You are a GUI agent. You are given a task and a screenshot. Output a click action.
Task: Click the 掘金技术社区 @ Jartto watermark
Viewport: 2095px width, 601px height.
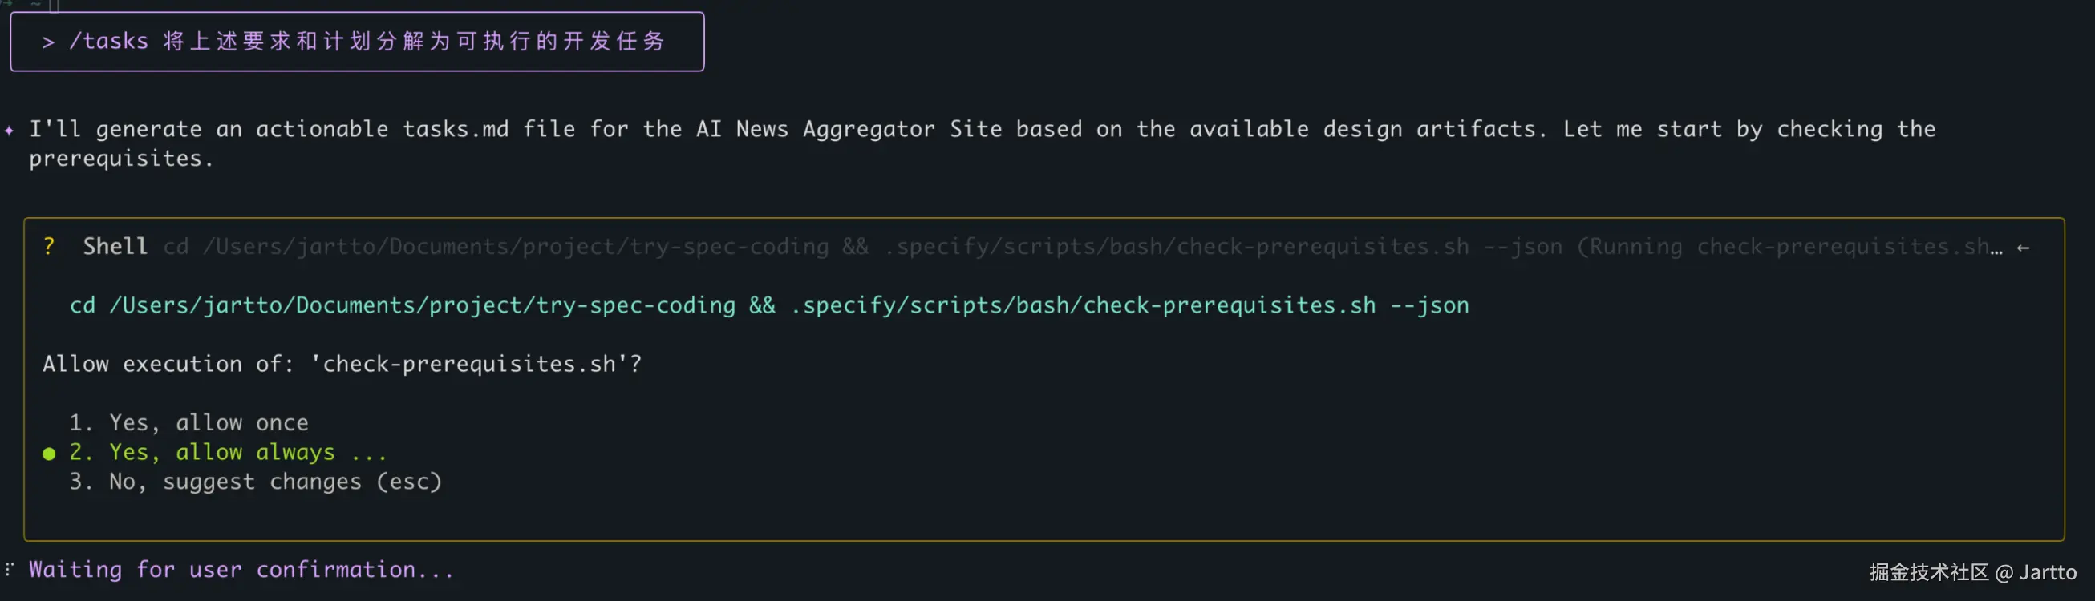[x=1972, y=573]
